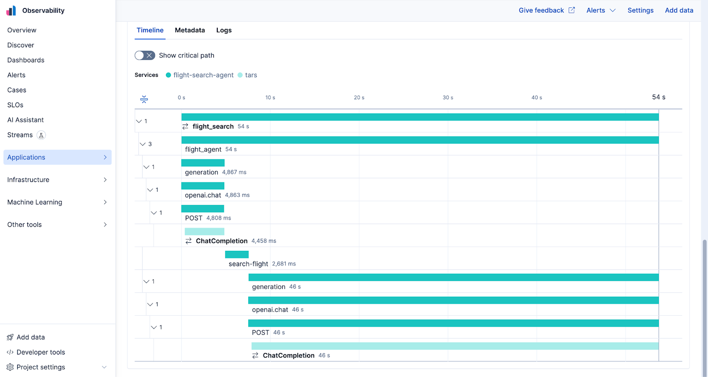Click the Developer tools code icon
Viewport: 708px width, 377px height.
coord(10,352)
